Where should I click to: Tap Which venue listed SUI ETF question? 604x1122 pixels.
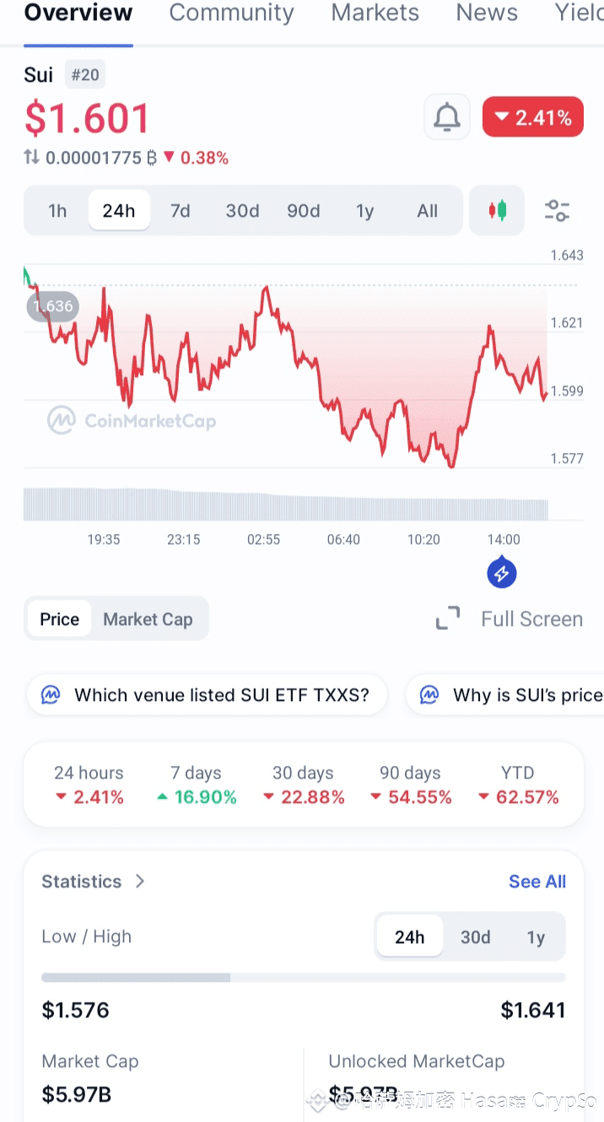[x=221, y=695]
